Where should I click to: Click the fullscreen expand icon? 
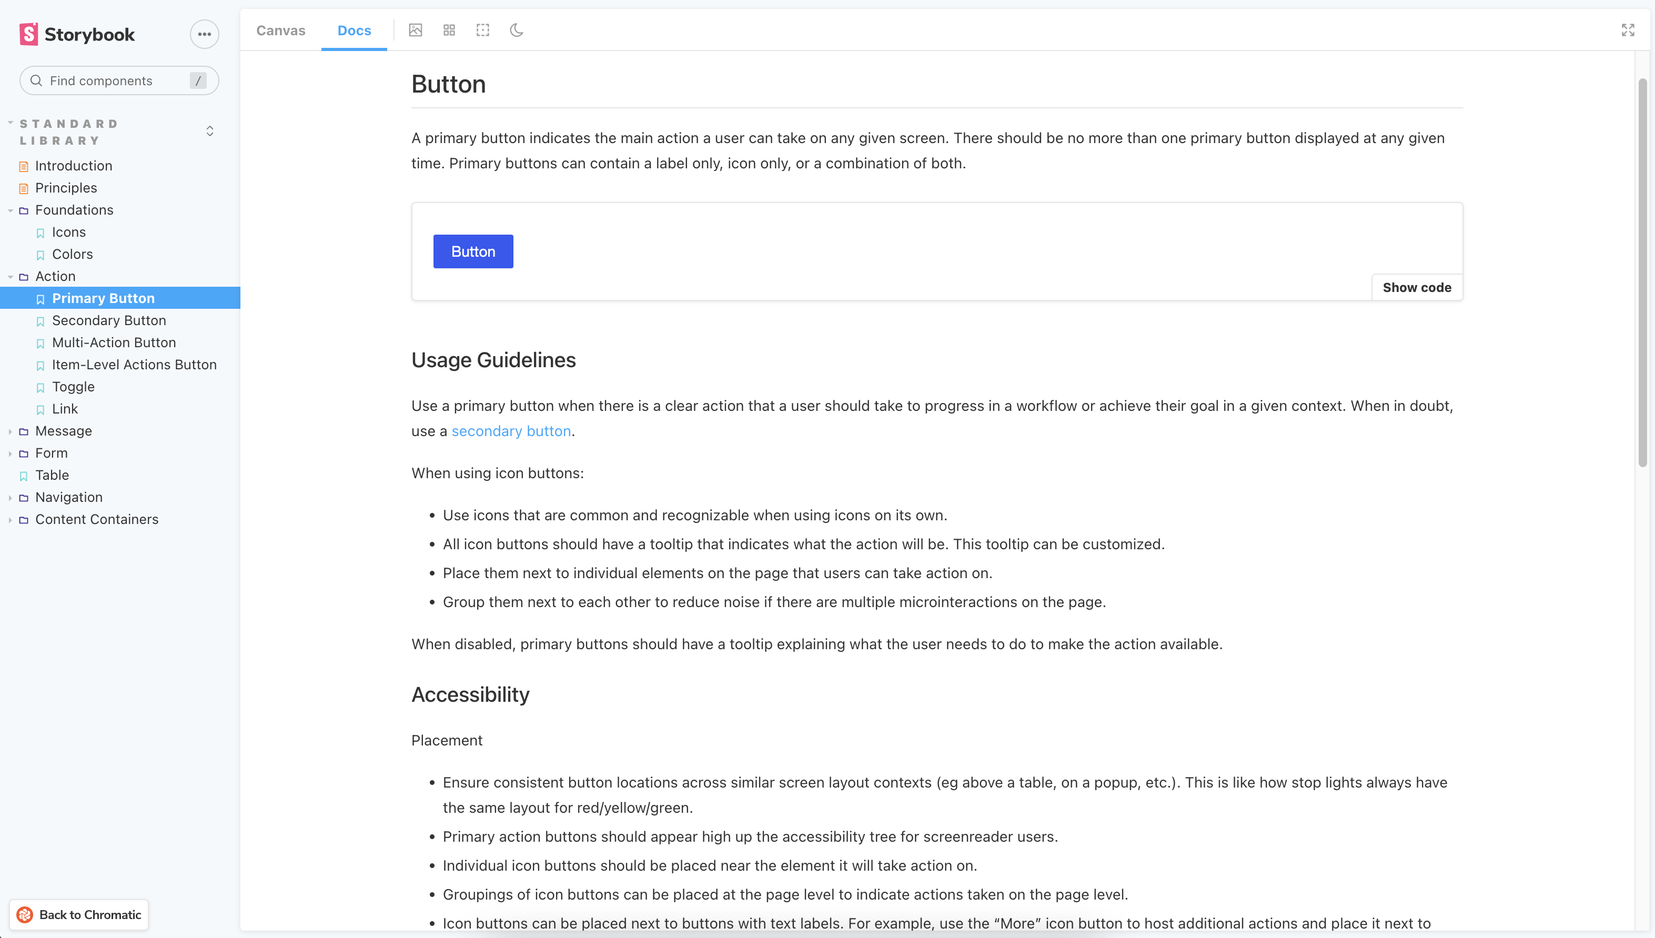pyautogui.click(x=1628, y=29)
